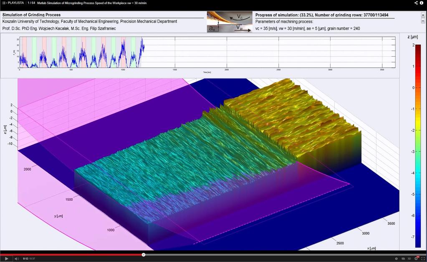Seek using the video progress bar handle

click(144, 254)
